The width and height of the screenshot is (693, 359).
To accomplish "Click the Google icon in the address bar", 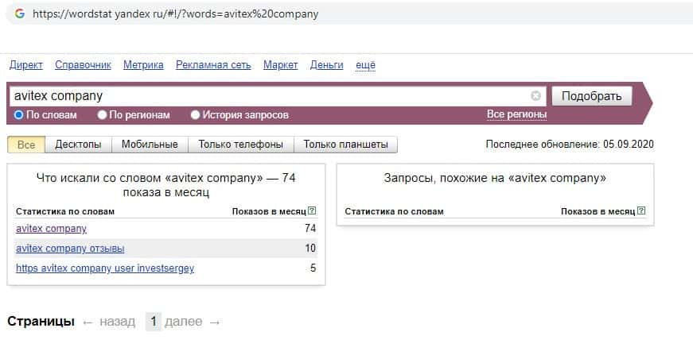I will (x=19, y=14).
